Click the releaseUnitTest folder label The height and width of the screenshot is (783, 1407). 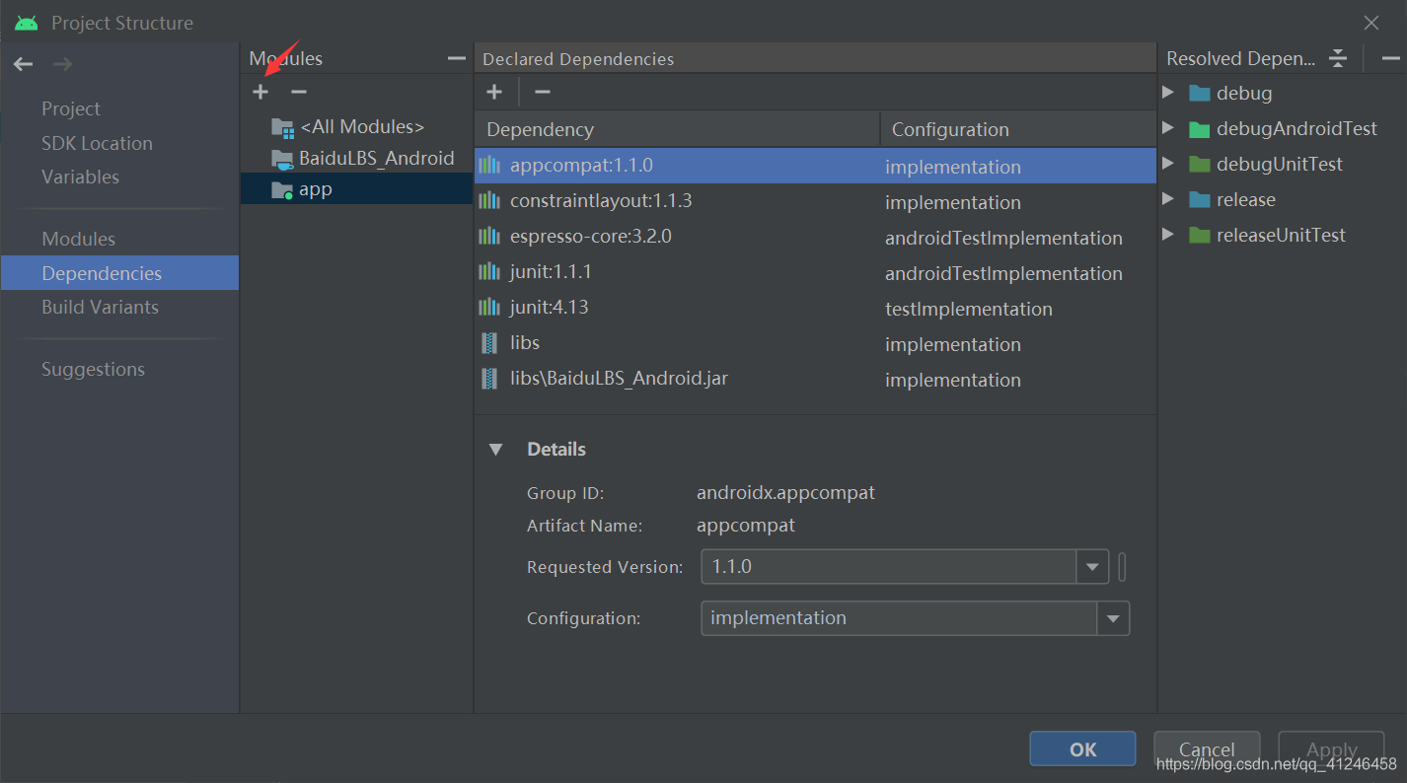(x=1281, y=235)
